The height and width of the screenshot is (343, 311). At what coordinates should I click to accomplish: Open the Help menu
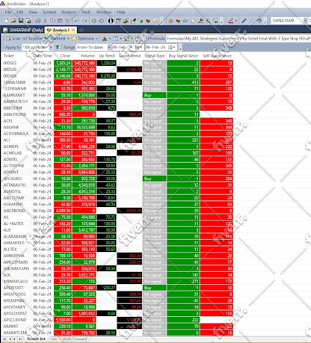[x=121, y=12]
